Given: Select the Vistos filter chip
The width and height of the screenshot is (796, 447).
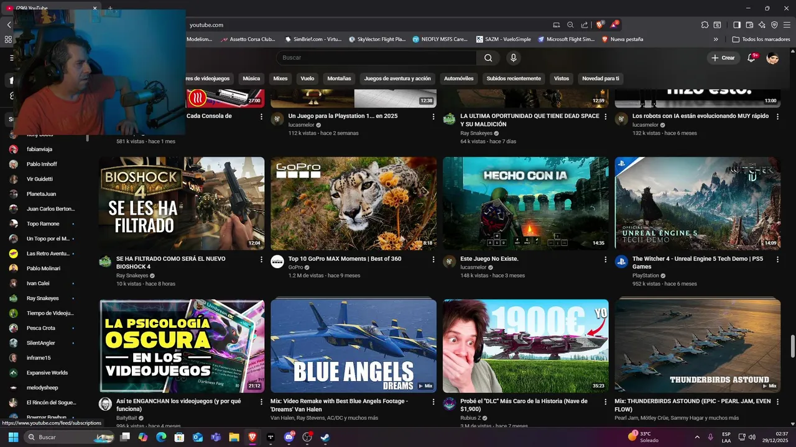Looking at the screenshot, I should click(562, 79).
